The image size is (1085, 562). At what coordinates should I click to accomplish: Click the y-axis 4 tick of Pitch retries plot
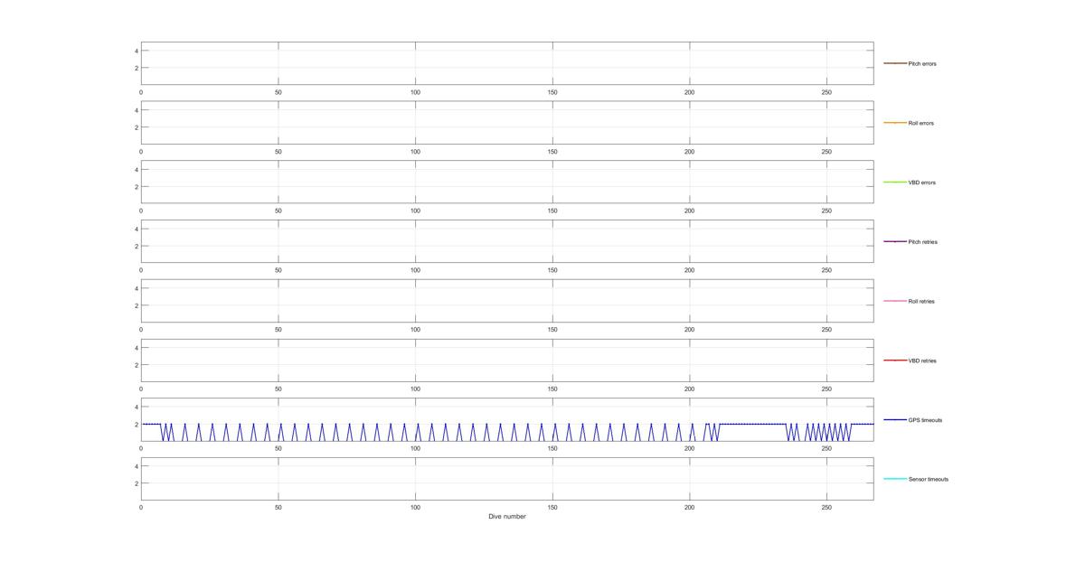136,229
